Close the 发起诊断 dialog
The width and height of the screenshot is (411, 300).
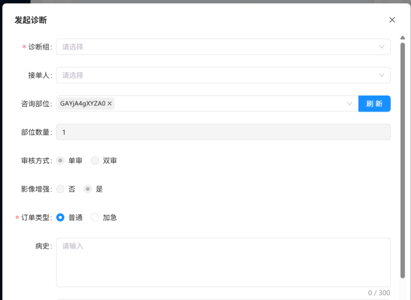(x=392, y=20)
